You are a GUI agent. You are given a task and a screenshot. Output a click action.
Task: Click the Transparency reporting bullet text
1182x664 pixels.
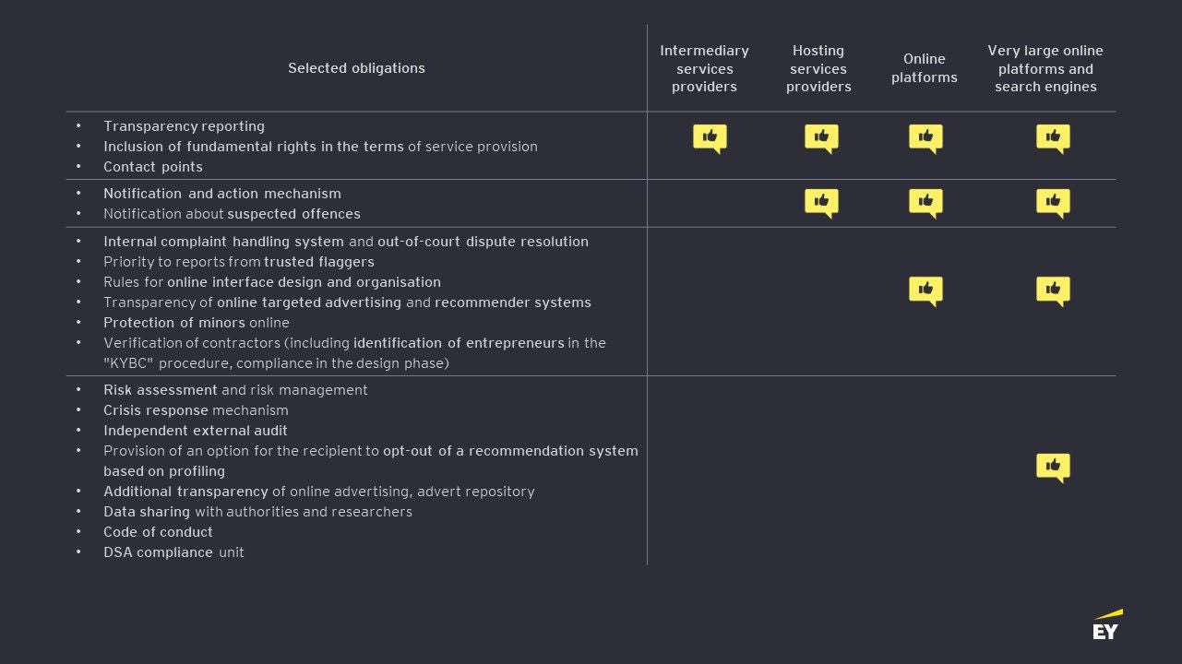(x=184, y=126)
